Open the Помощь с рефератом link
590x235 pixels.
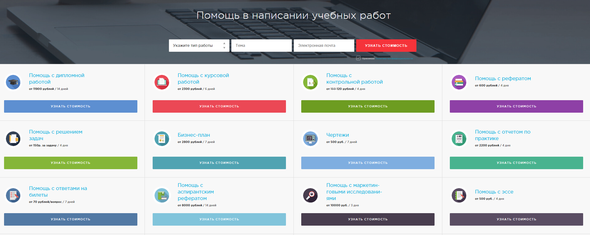[503, 78]
